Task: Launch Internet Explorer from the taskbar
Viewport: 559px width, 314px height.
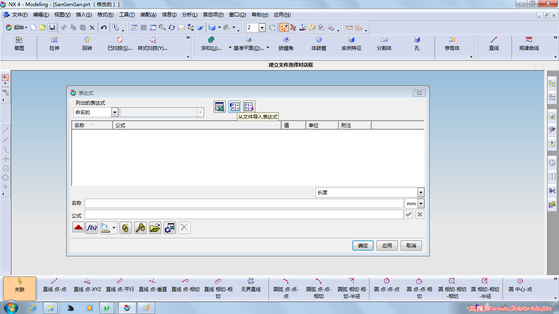Action: coord(34,308)
